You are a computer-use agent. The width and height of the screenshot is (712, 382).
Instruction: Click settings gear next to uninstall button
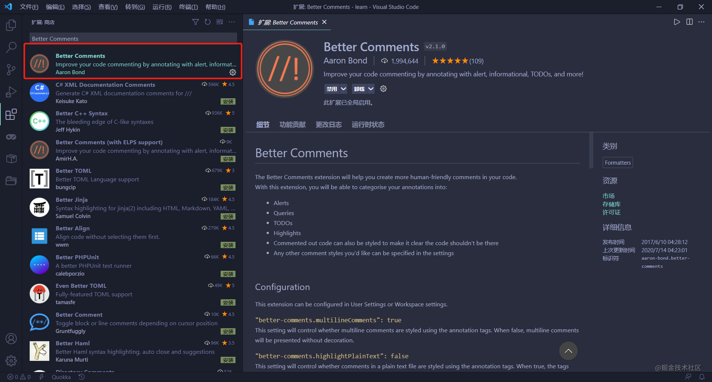(383, 89)
